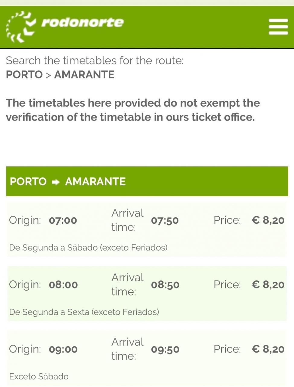Click 'Search the timetables for the route' text
Viewport: 294px width, 387px height.
[x=95, y=60]
